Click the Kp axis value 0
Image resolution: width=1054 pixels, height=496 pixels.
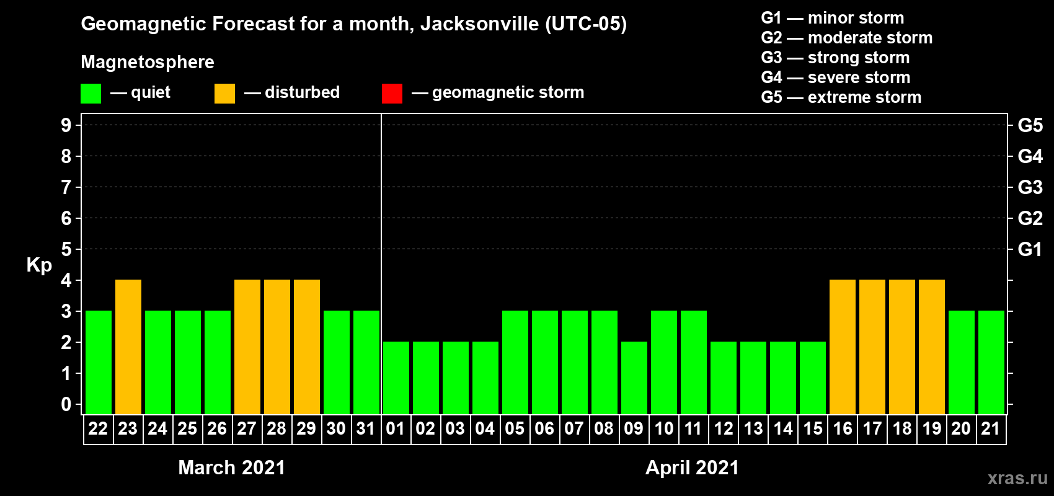point(66,404)
